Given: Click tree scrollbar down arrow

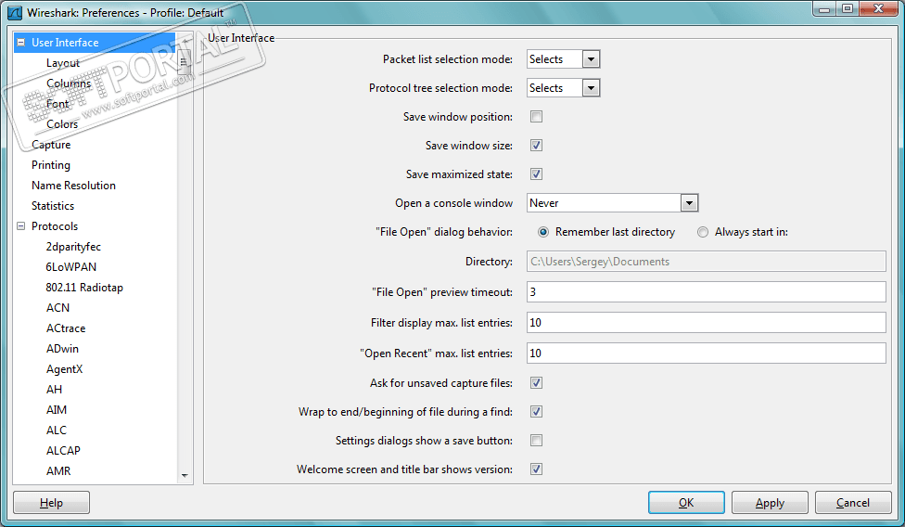Looking at the screenshot, I should [185, 476].
